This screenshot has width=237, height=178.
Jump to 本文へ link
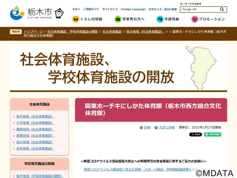pyautogui.click(x=76, y=9)
